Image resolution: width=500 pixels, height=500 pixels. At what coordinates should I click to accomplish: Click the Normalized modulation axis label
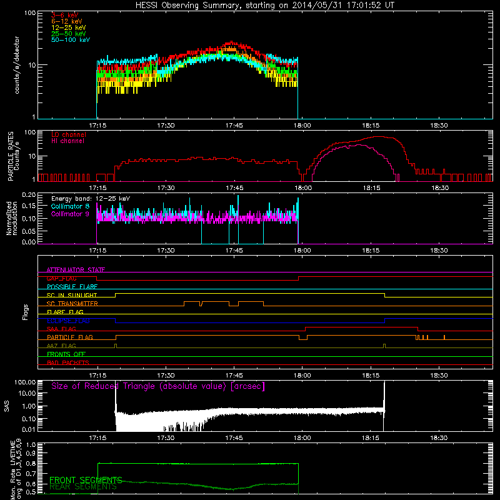click(12, 218)
